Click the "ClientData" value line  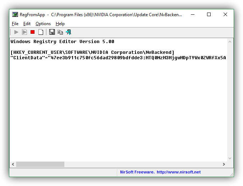[x=118, y=58]
